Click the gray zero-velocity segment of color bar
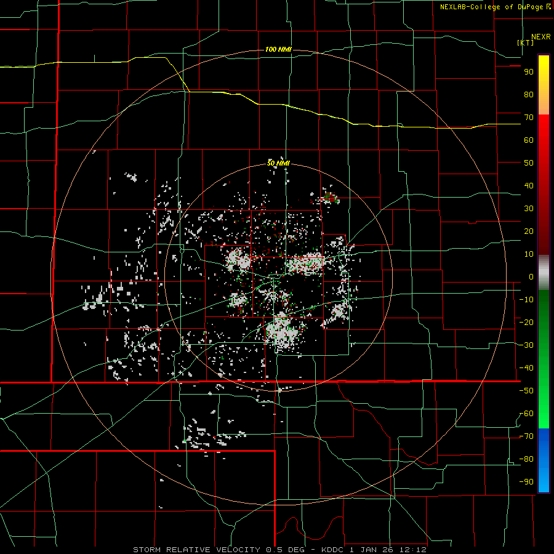 point(544,273)
